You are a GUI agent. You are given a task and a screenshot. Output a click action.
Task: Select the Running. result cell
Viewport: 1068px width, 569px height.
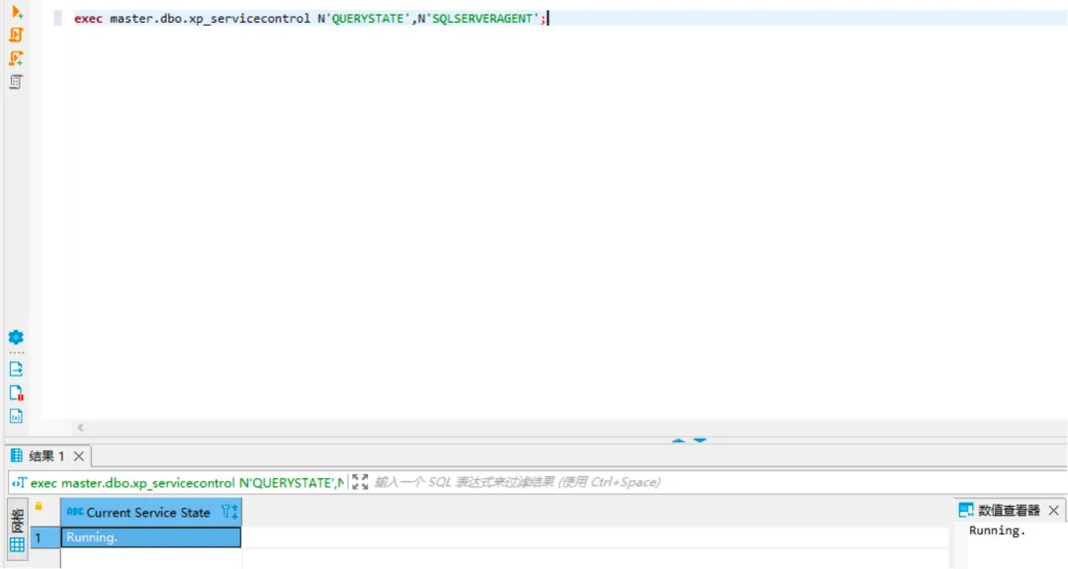(150, 537)
